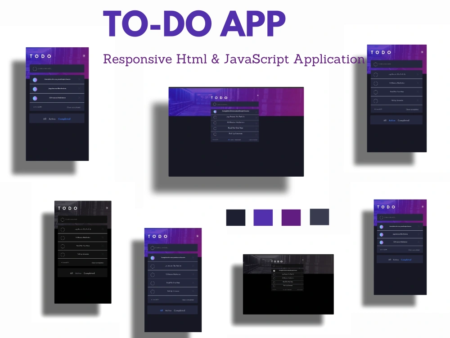Focus new todo field in grayscale phone mockup

82,219
